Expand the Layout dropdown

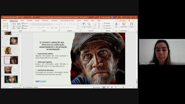pyautogui.click(x=25, y=24)
